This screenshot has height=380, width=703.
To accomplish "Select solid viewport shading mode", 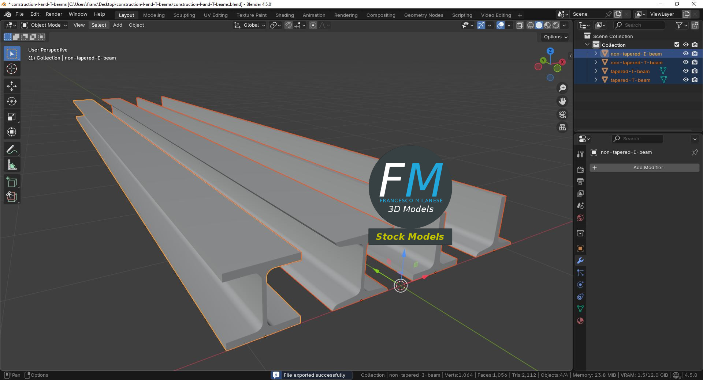I will (x=539, y=25).
